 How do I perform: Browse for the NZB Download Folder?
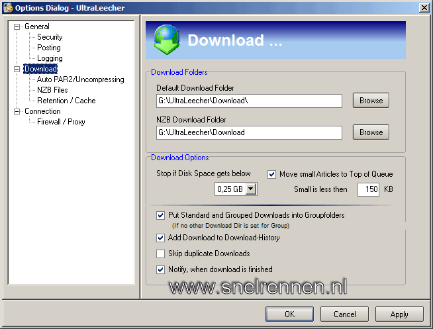click(x=371, y=132)
